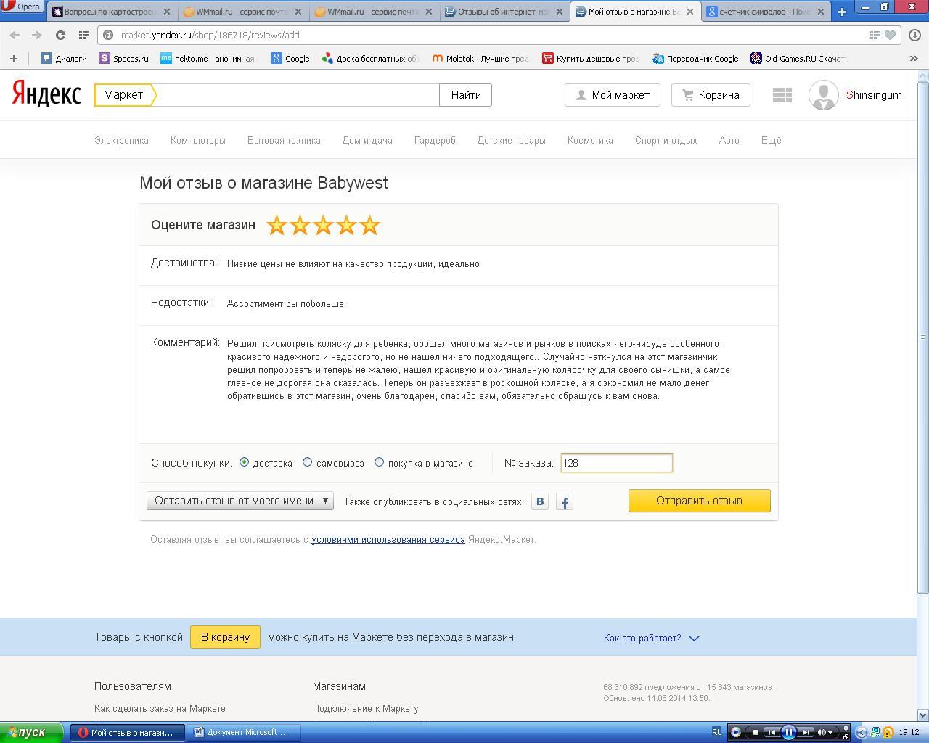Set the shop rating to one star
The image size is (929, 743).
(277, 225)
